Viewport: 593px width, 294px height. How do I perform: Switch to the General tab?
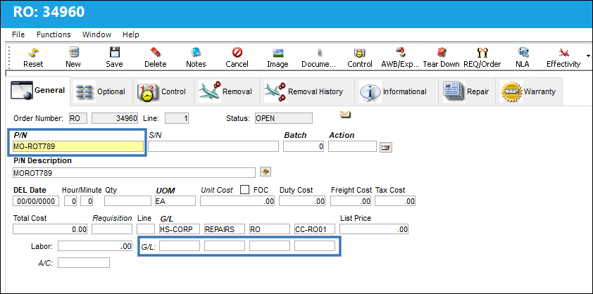pos(39,91)
